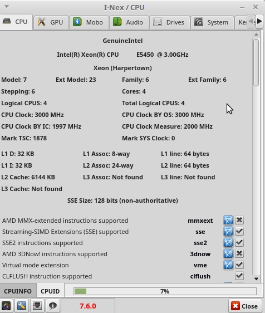Click 'L1 D: 32 KB' text

click(18, 154)
